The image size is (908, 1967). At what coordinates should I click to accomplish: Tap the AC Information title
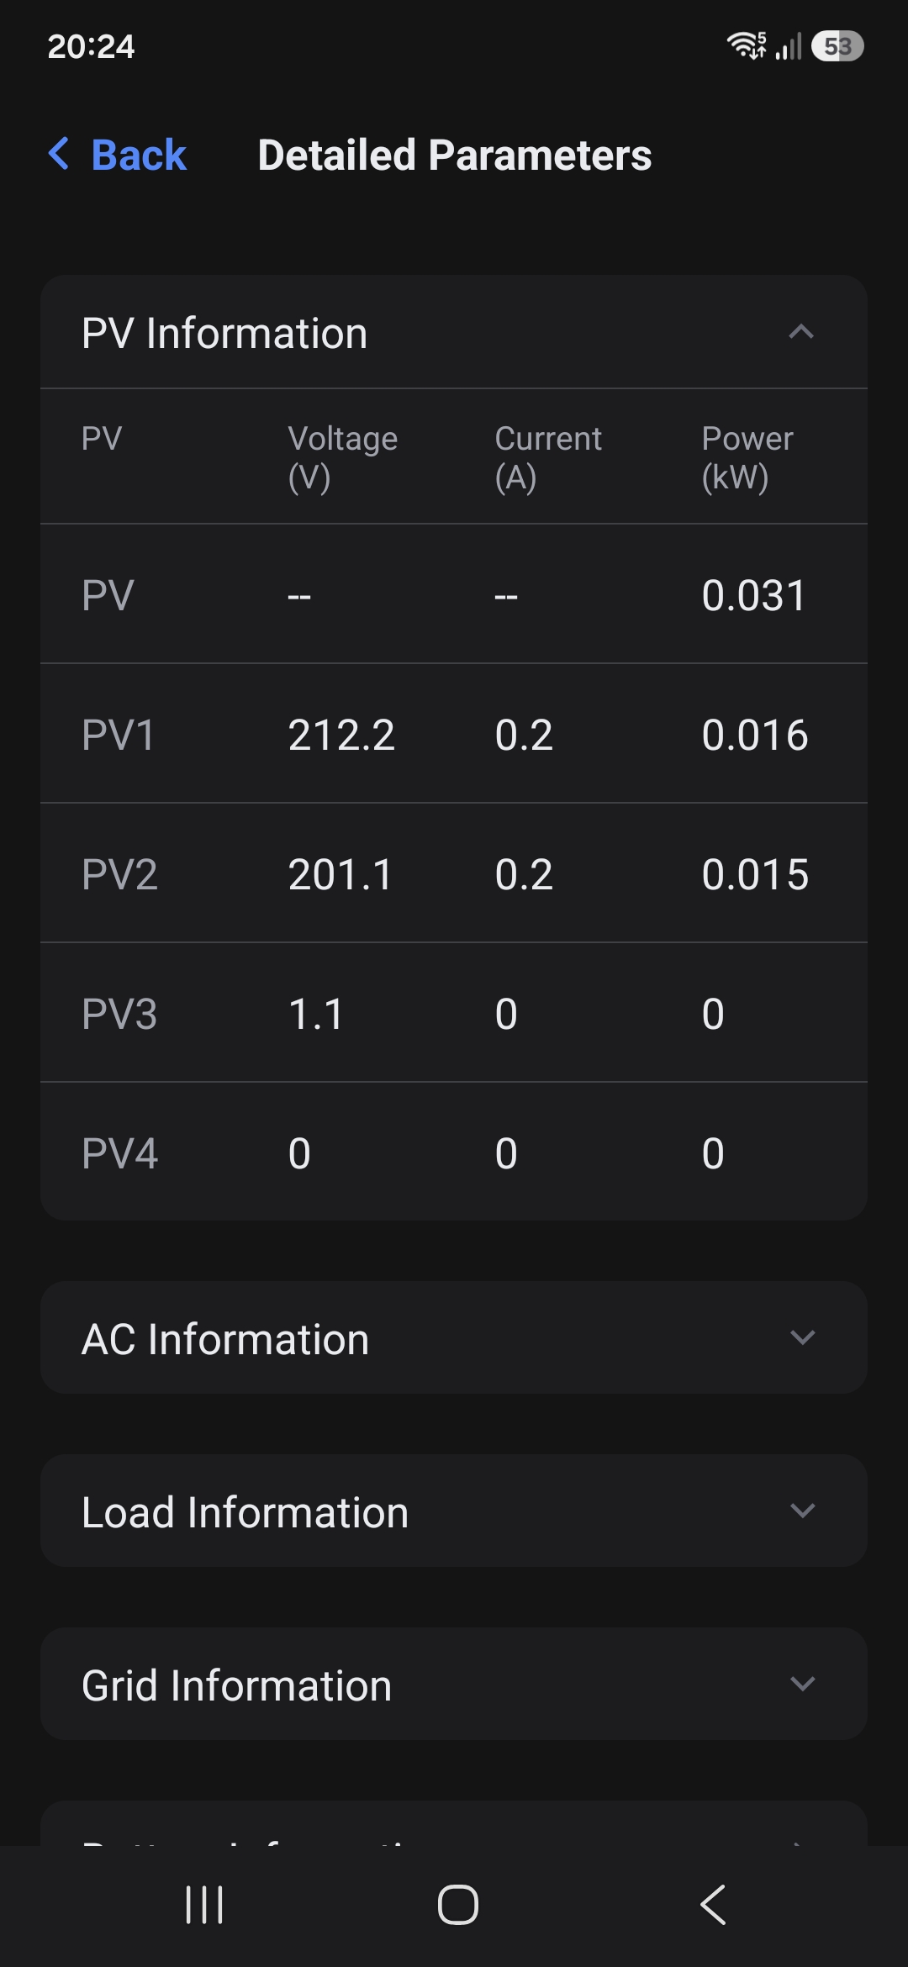225,1339
